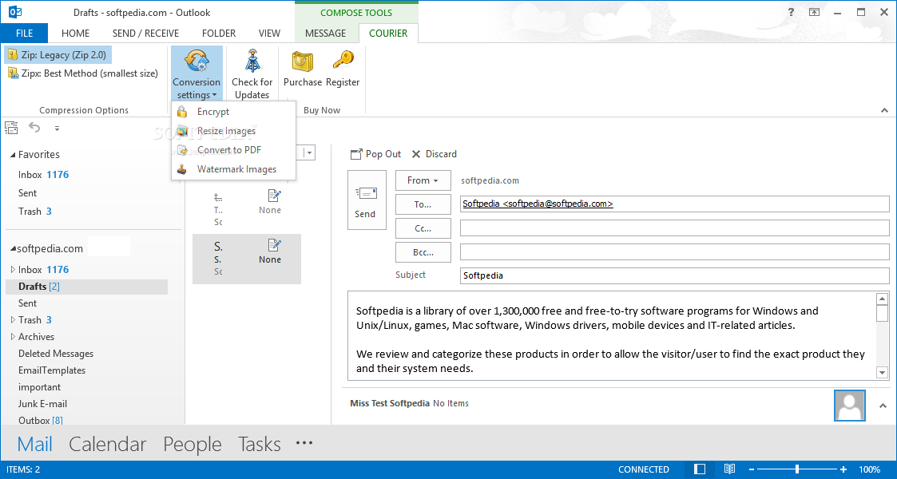Click the message body scrollbar down arrow

(x=882, y=372)
